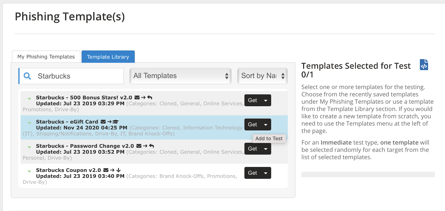
Task: Expand the Starbucks Password Change row arrow
Action: pyautogui.click(x=29, y=147)
